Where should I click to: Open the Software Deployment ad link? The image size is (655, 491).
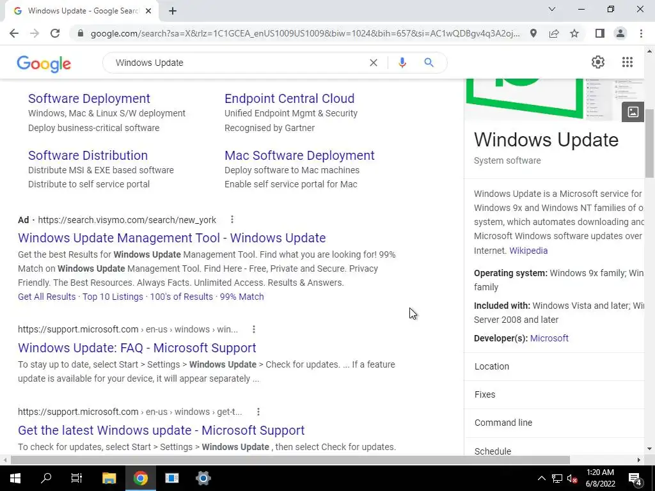[89, 98]
